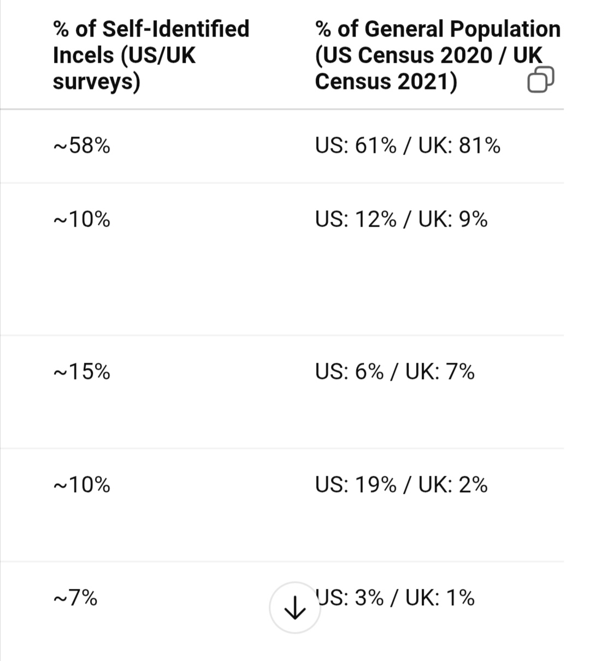
Task: Click "Incels (US/UK" header line
Action: click(124, 55)
